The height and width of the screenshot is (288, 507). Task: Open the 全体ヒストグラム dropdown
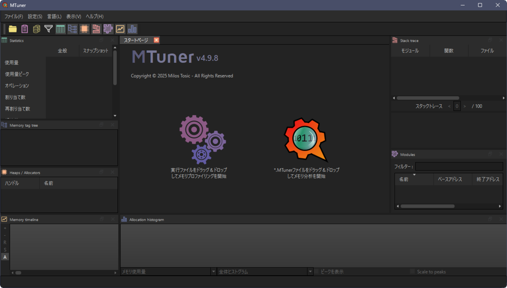tap(265, 272)
